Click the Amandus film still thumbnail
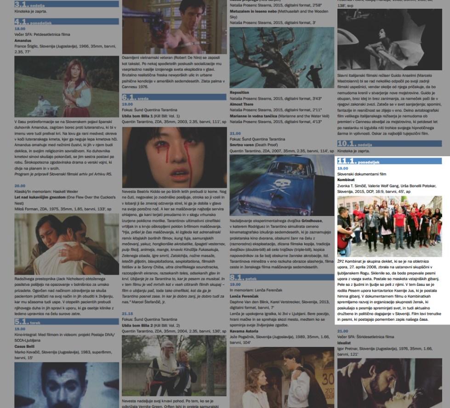 click(x=67, y=86)
